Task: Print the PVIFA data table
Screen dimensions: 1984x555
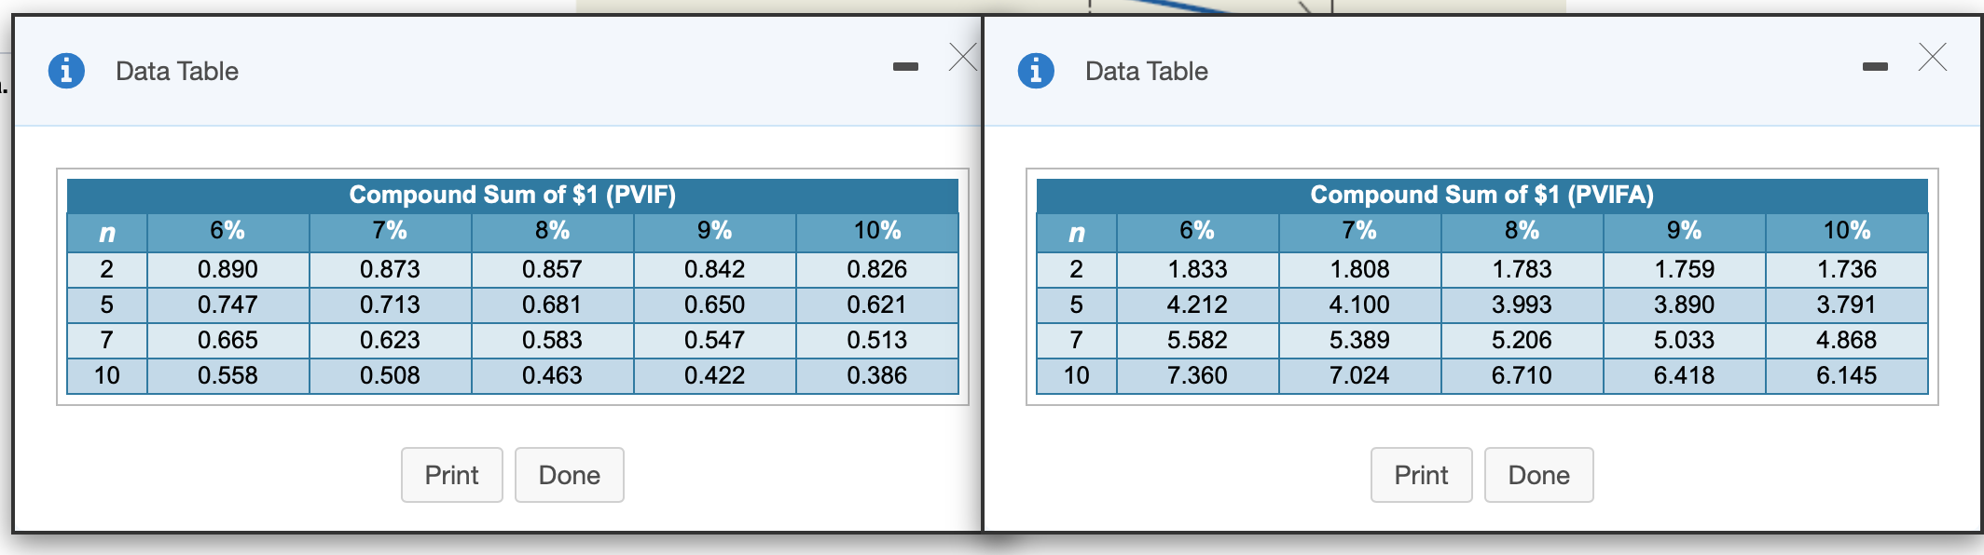Action: (1422, 475)
